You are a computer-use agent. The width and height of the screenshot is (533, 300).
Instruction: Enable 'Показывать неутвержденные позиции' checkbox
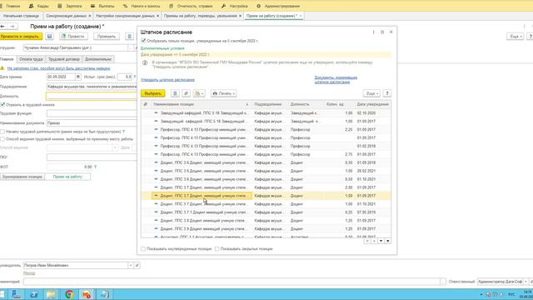[143, 249]
